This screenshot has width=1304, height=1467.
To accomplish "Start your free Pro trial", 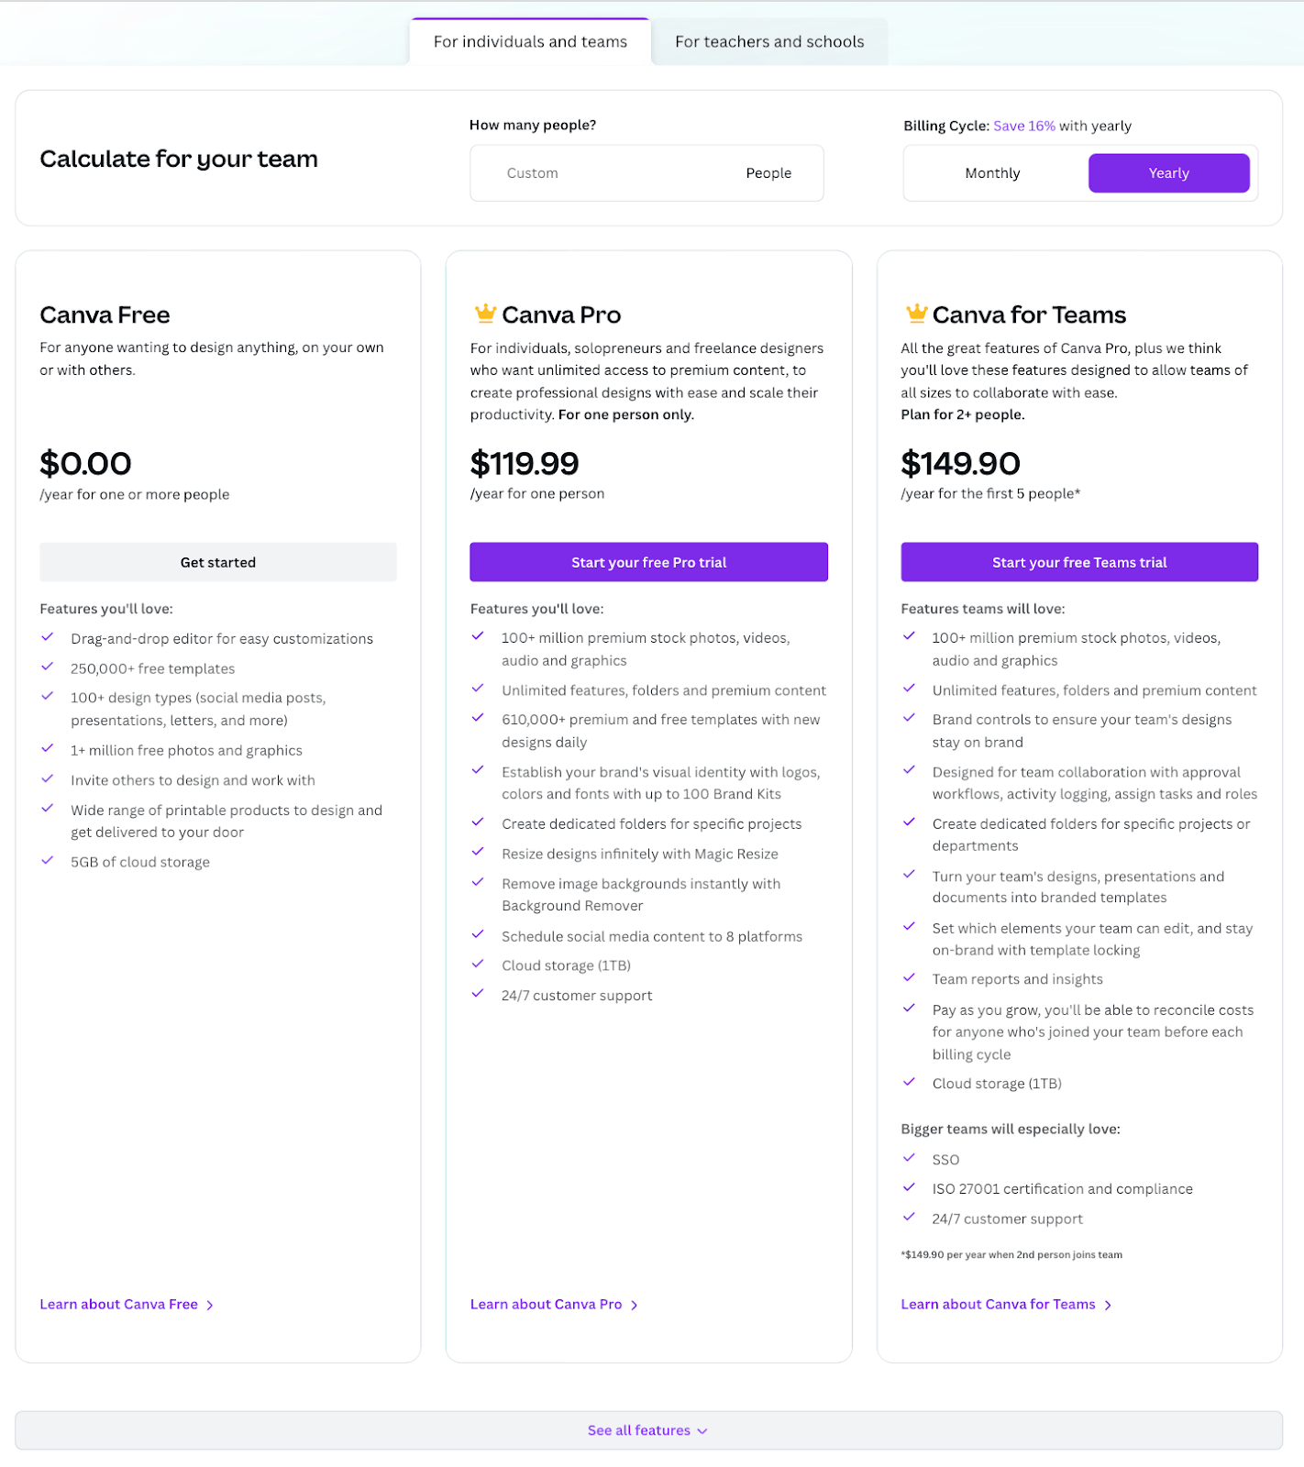I will point(648,562).
